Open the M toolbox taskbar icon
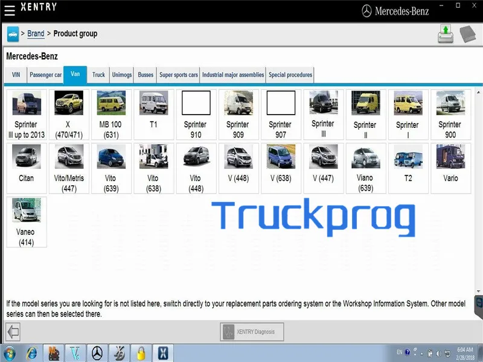Viewport: 483px width, 362px height. pyautogui.click(x=53, y=354)
